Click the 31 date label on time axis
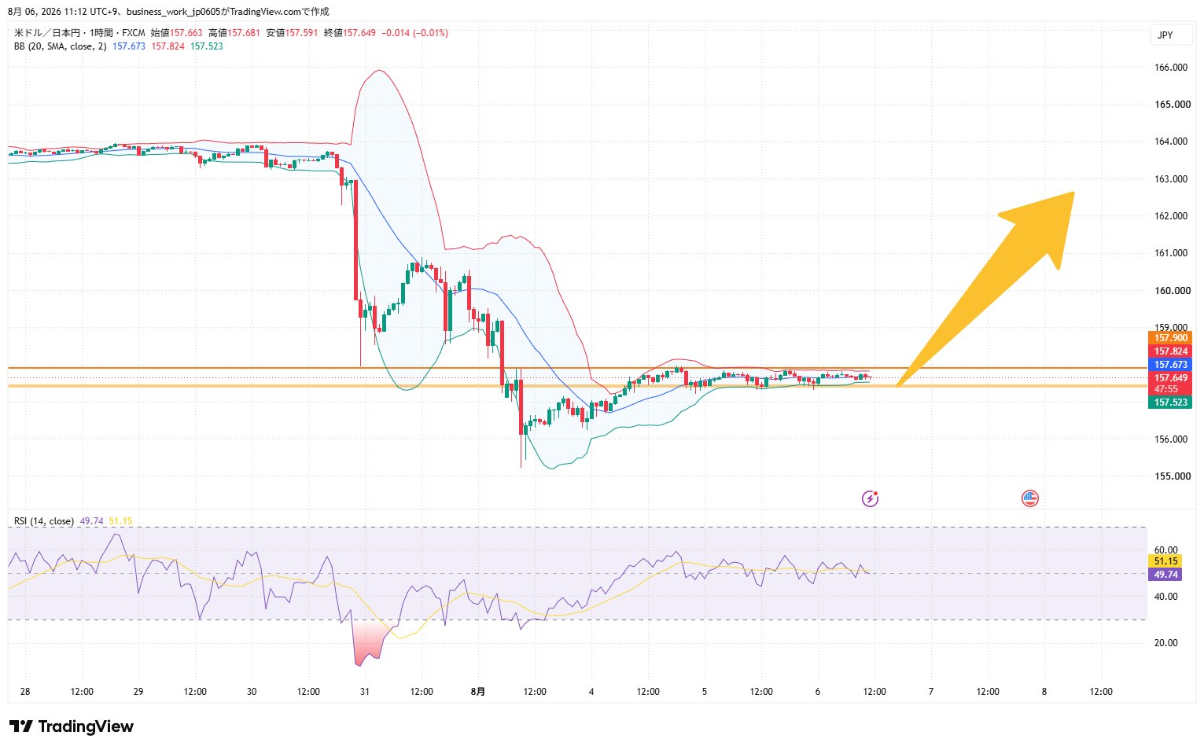The image size is (1204, 750). [x=365, y=692]
